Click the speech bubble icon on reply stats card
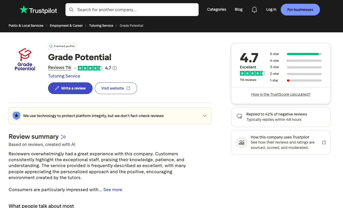 pyautogui.click(x=239, y=116)
